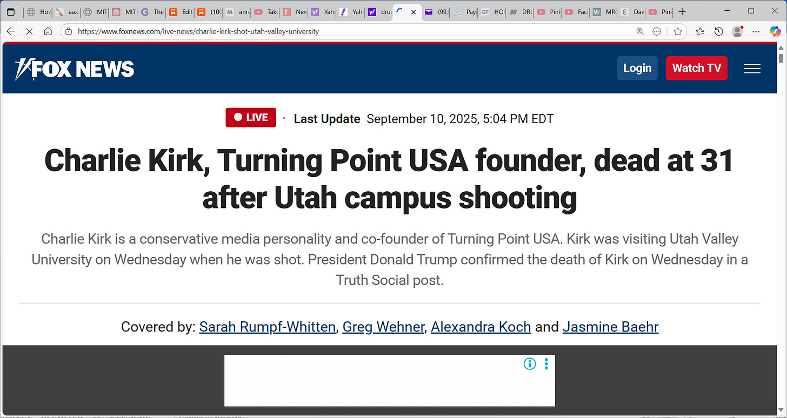Switch to the 'Nev' tab

point(294,12)
